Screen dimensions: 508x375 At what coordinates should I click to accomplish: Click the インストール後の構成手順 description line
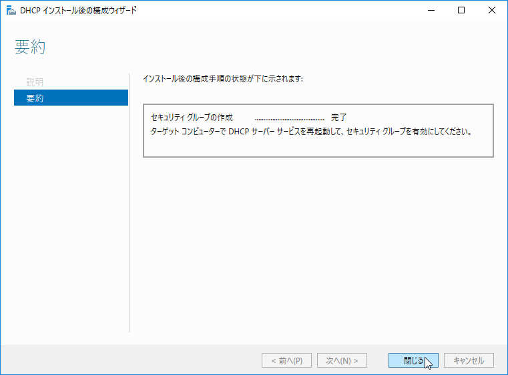pyautogui.click(x=223, y=79)
